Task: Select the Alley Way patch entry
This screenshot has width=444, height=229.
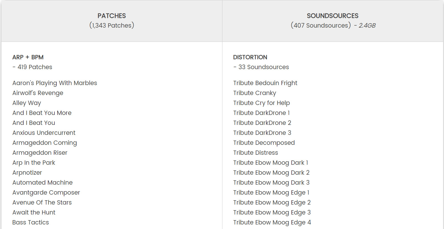Action: click(x=27, y=103)
